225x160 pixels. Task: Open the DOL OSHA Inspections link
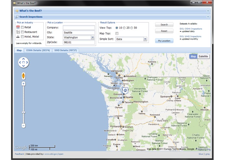[x=191, y=29]
